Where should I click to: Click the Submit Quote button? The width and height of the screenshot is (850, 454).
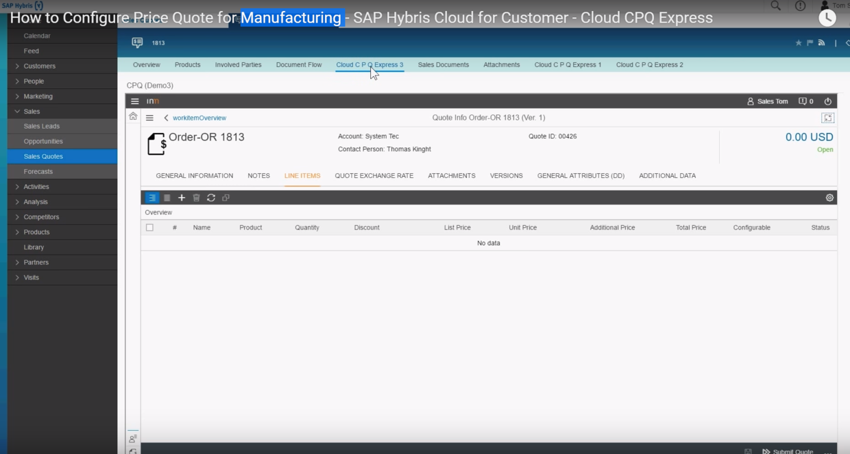[x=788, y=451]
